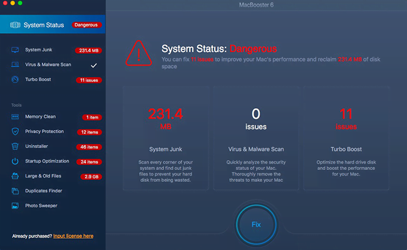The width and height of the screenshot is (407, 250).
Task: Click the Startup Optimization power icon
Action: coord(15,161)
